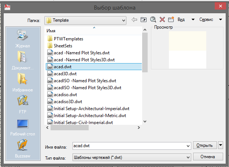This screenshot has width=229, height=167.
Task: Select acad -Named Plot Styles3D.dwt
Action: point(81,60)
